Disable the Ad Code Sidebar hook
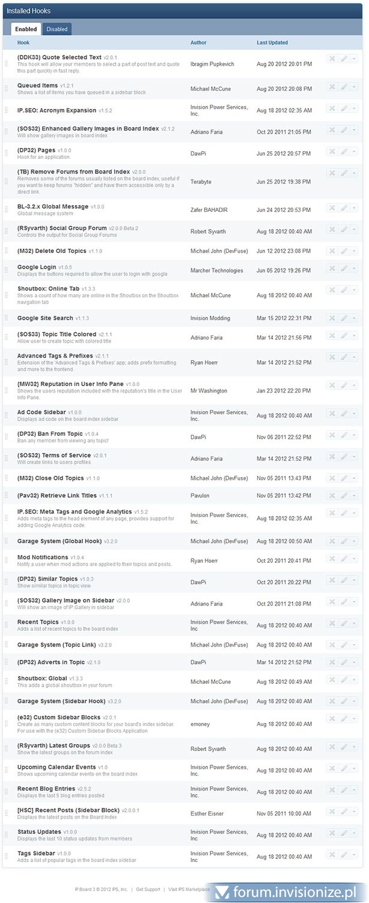The height and width of the screenshot is (903, 369). click(x=331, y=414)
